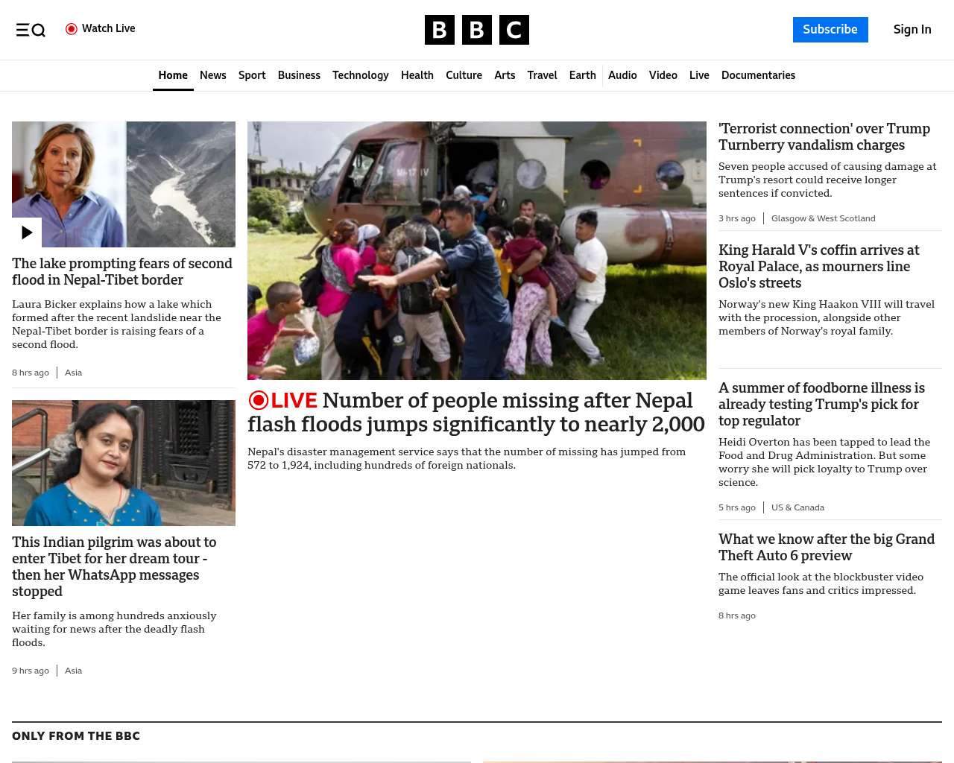This screenshot has height=763, width=954.
Task: Open the Audio section
Action: point(622,75)
